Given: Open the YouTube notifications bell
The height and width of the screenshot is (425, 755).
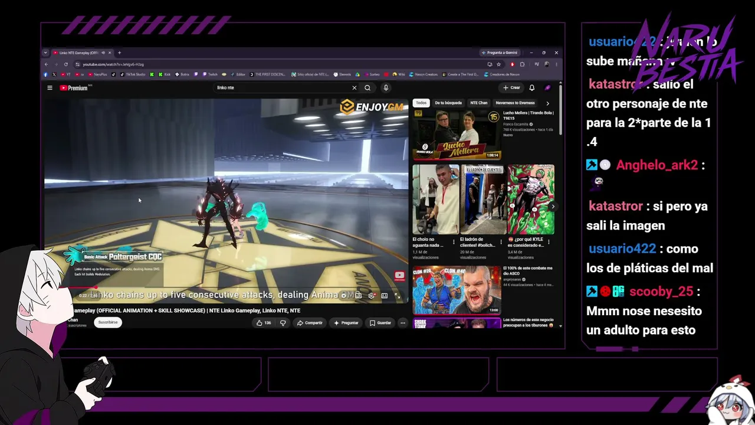Looking at the screenshot, I should tap(531, 88).
